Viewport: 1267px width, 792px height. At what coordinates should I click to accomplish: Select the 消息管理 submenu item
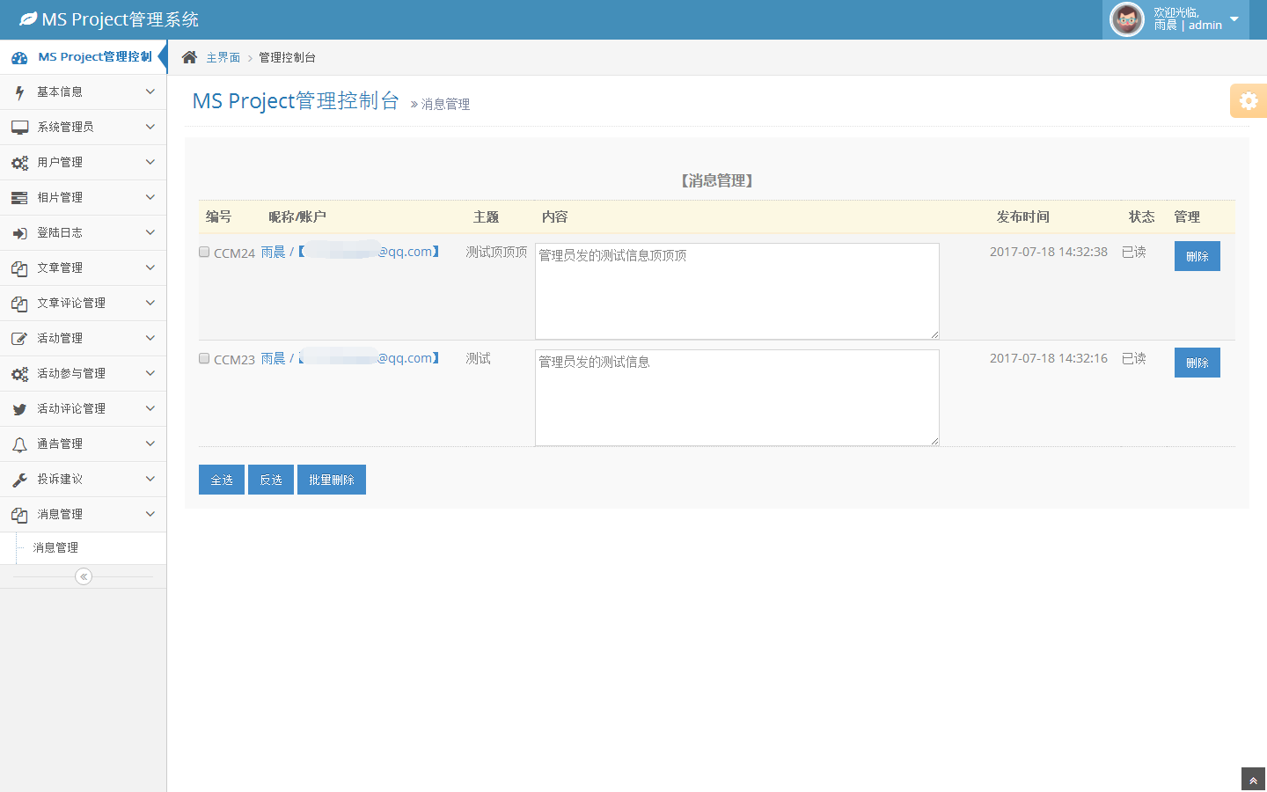55,547
